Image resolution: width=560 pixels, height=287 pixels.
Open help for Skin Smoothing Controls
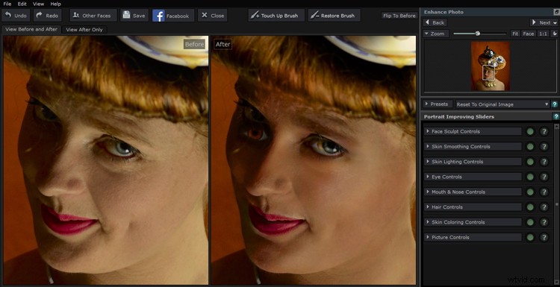[x=544, y=147]
